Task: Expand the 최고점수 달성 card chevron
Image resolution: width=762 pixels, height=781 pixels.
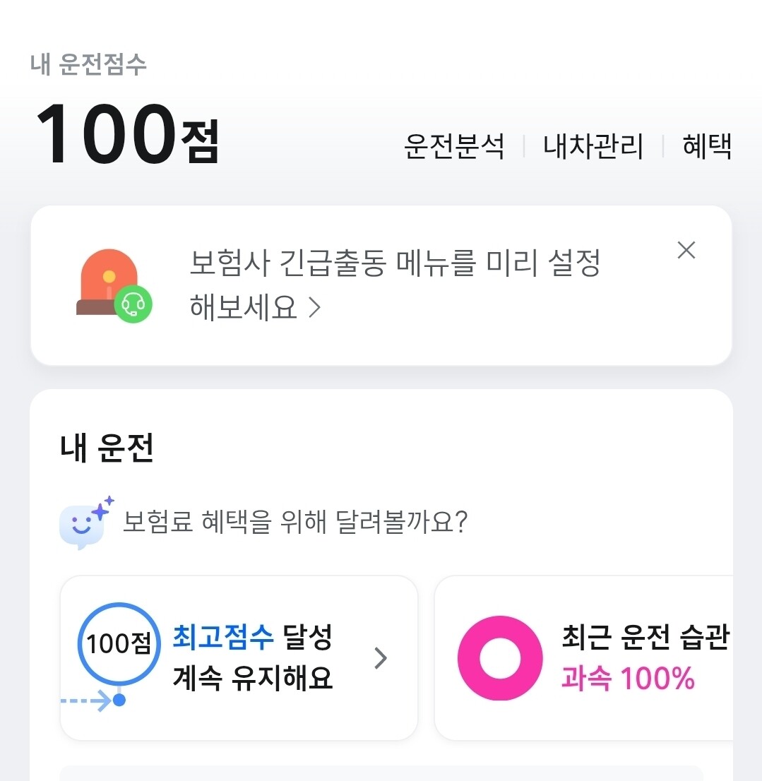Action: coord(381,658)
